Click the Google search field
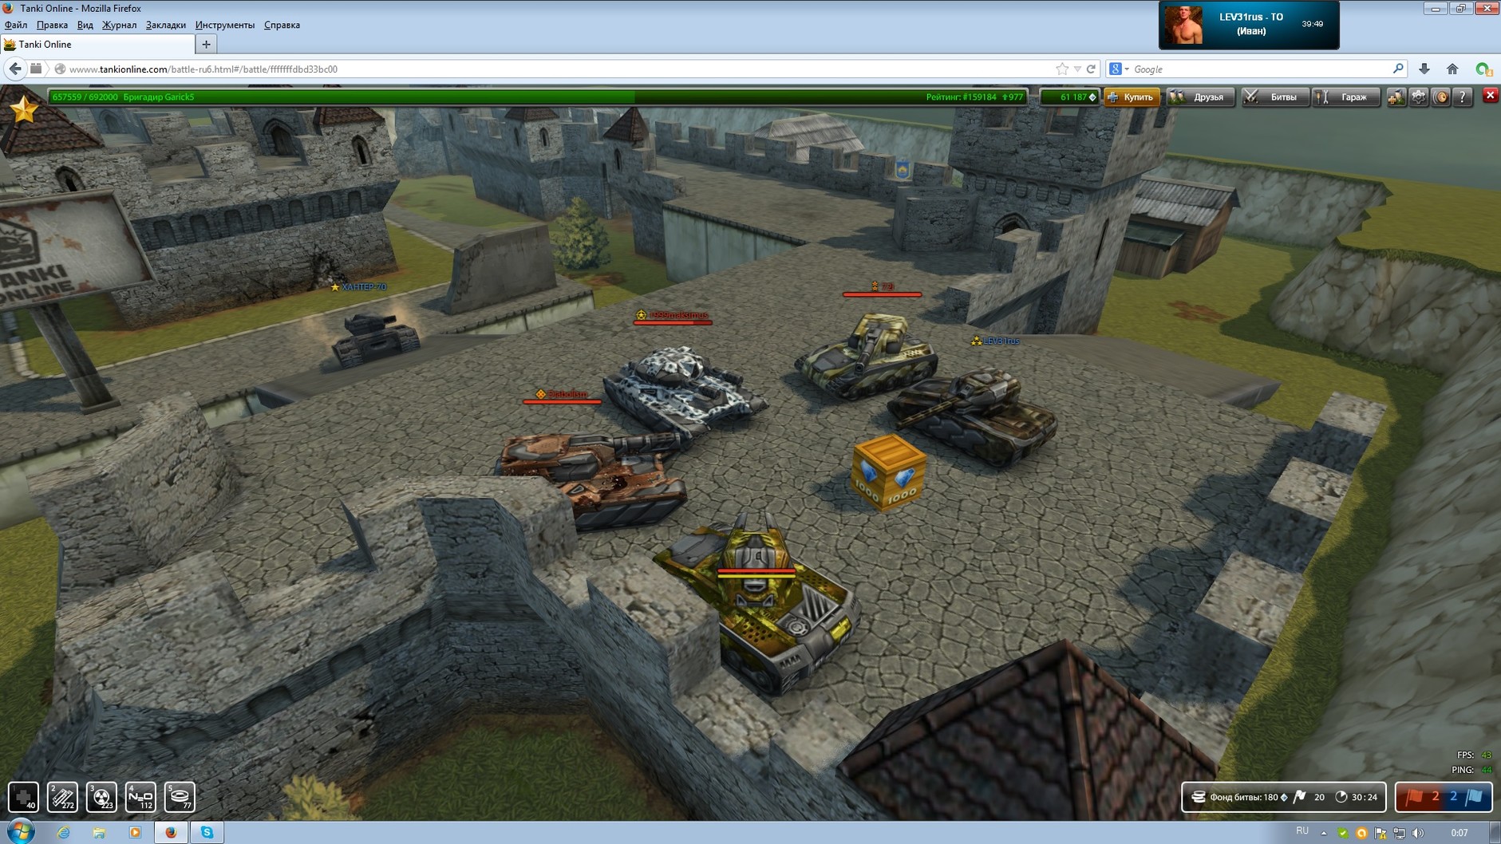 click(x=1261, y=69)
